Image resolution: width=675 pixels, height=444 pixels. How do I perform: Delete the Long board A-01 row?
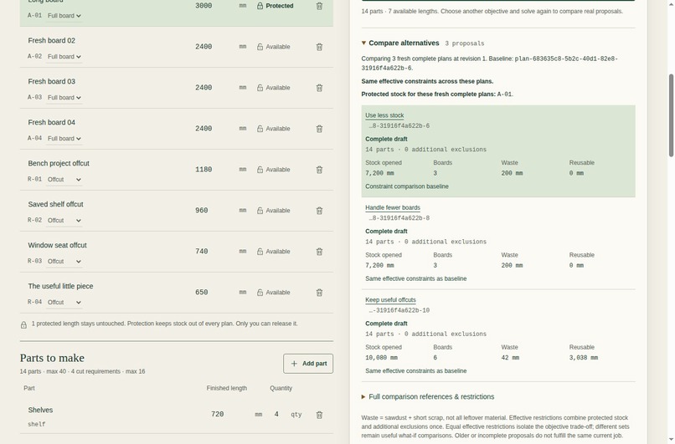(x=319, y=6)
